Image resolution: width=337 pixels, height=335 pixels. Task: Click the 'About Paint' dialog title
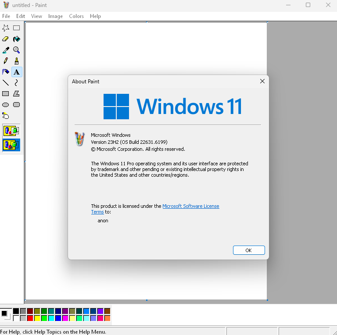pos(86,82)
